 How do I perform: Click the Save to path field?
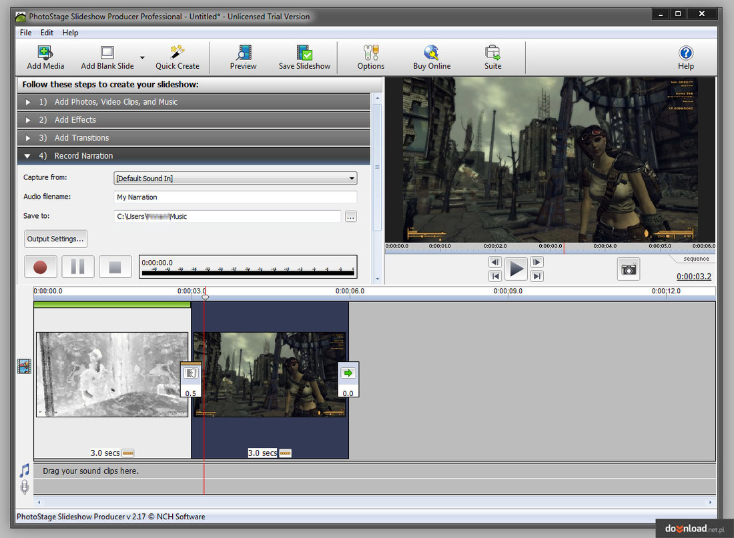click(x=228, y=216)
